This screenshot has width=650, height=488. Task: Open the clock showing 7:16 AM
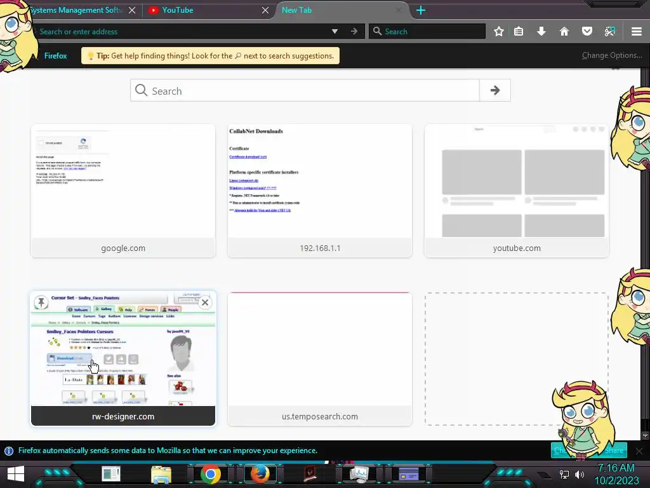[x=616, y=474]
